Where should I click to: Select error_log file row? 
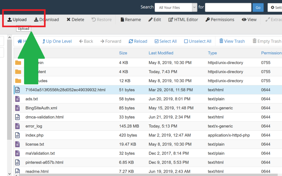(x=34, y=126)
